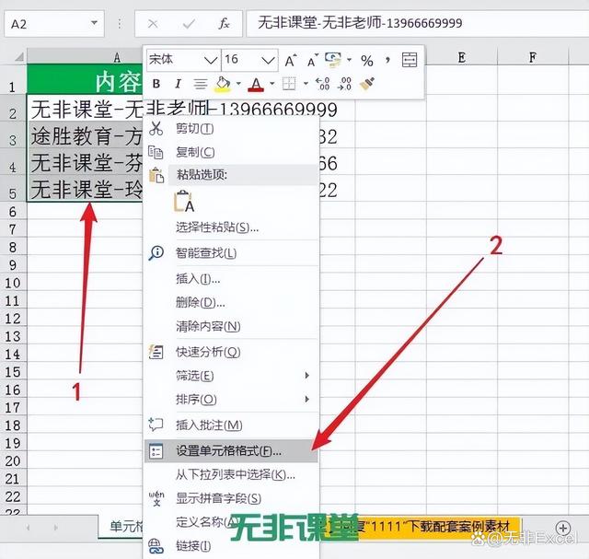
Task: Expand the accounting format dropdown arrow
Action: click(x=350, y=60)
